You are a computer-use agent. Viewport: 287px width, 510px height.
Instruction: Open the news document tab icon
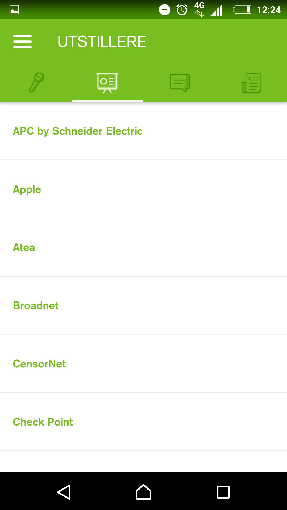[251, 83]
